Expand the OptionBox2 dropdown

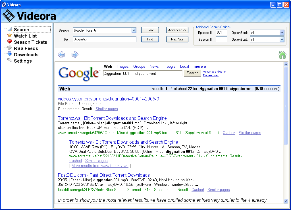point(282,39)
